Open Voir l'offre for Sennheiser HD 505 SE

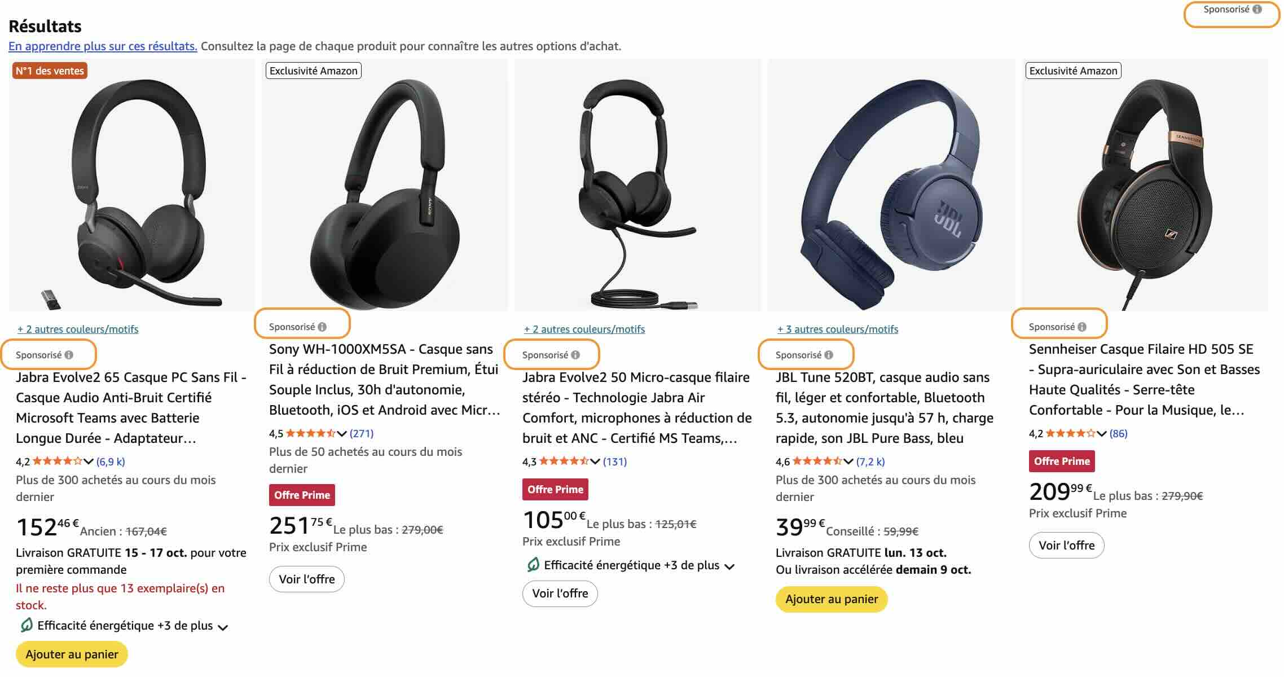point(1066,546)
